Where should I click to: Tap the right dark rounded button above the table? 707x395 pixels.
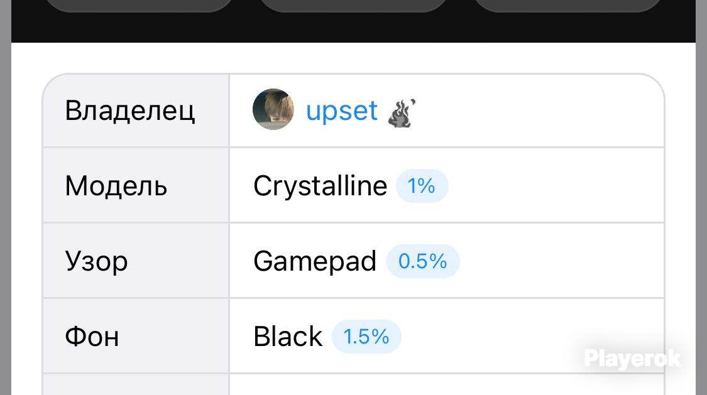(x=567, y=6)
